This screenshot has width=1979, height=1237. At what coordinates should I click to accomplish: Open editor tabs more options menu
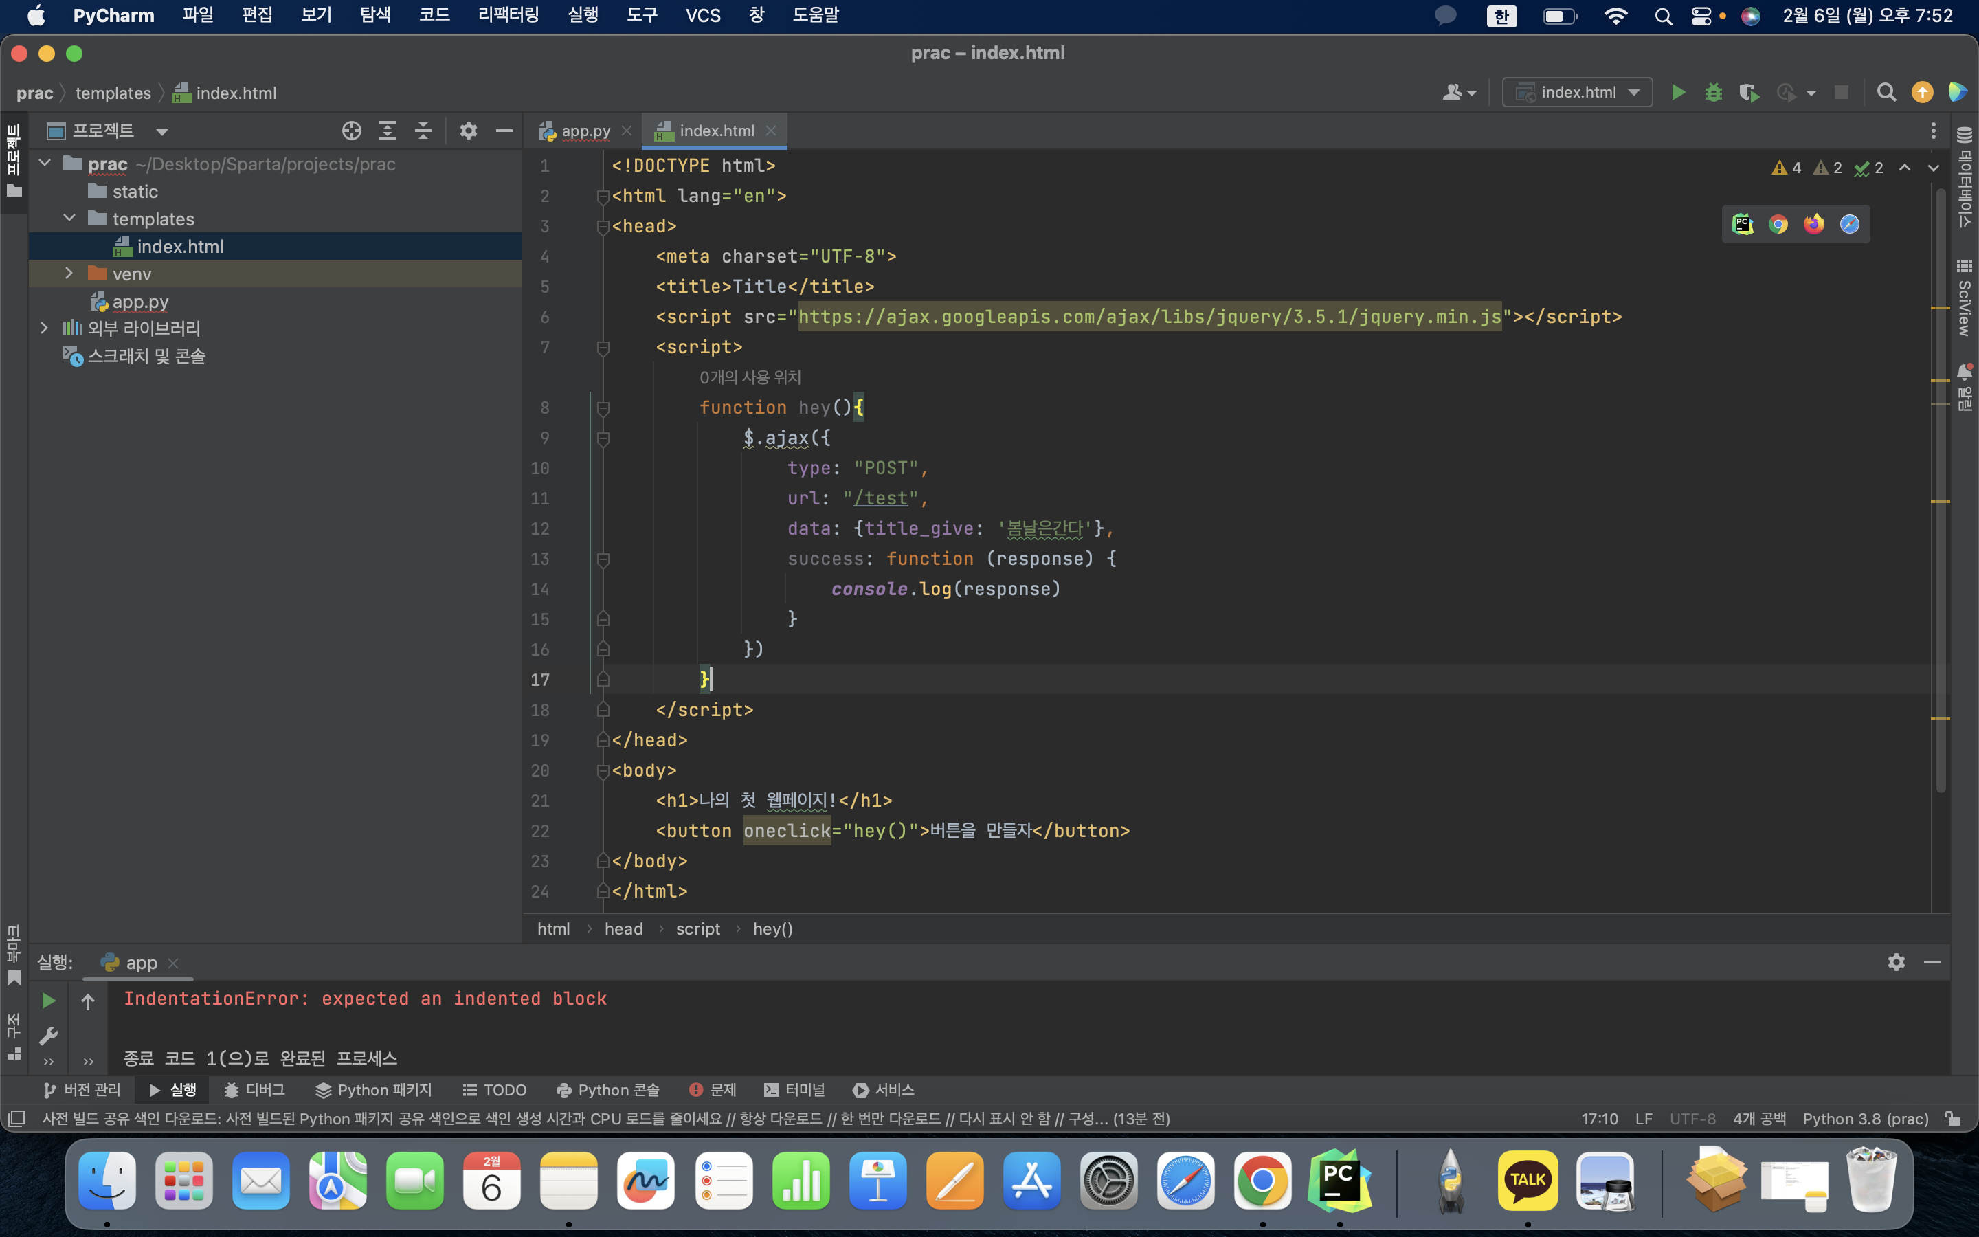click(x=1933, y=131)
